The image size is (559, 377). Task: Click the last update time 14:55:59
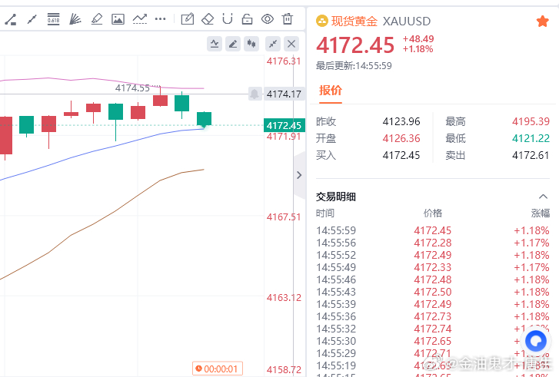[373, 66]
